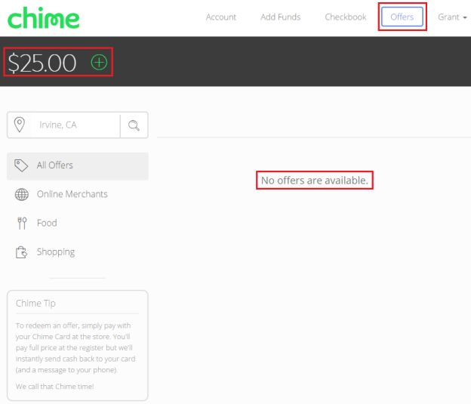Image resolution: width=471 pixels, height=404 pixels.
Task: Open the Account page
Action: 221,17
